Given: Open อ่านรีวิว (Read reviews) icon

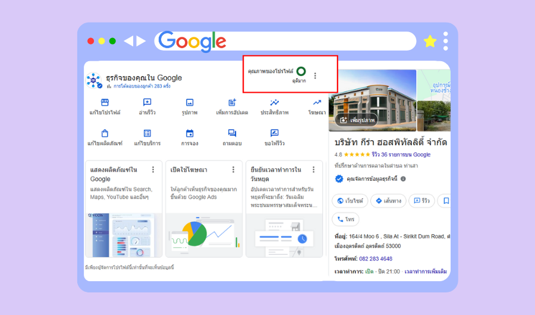Looking at the screenshot, I should coord(147,103).
